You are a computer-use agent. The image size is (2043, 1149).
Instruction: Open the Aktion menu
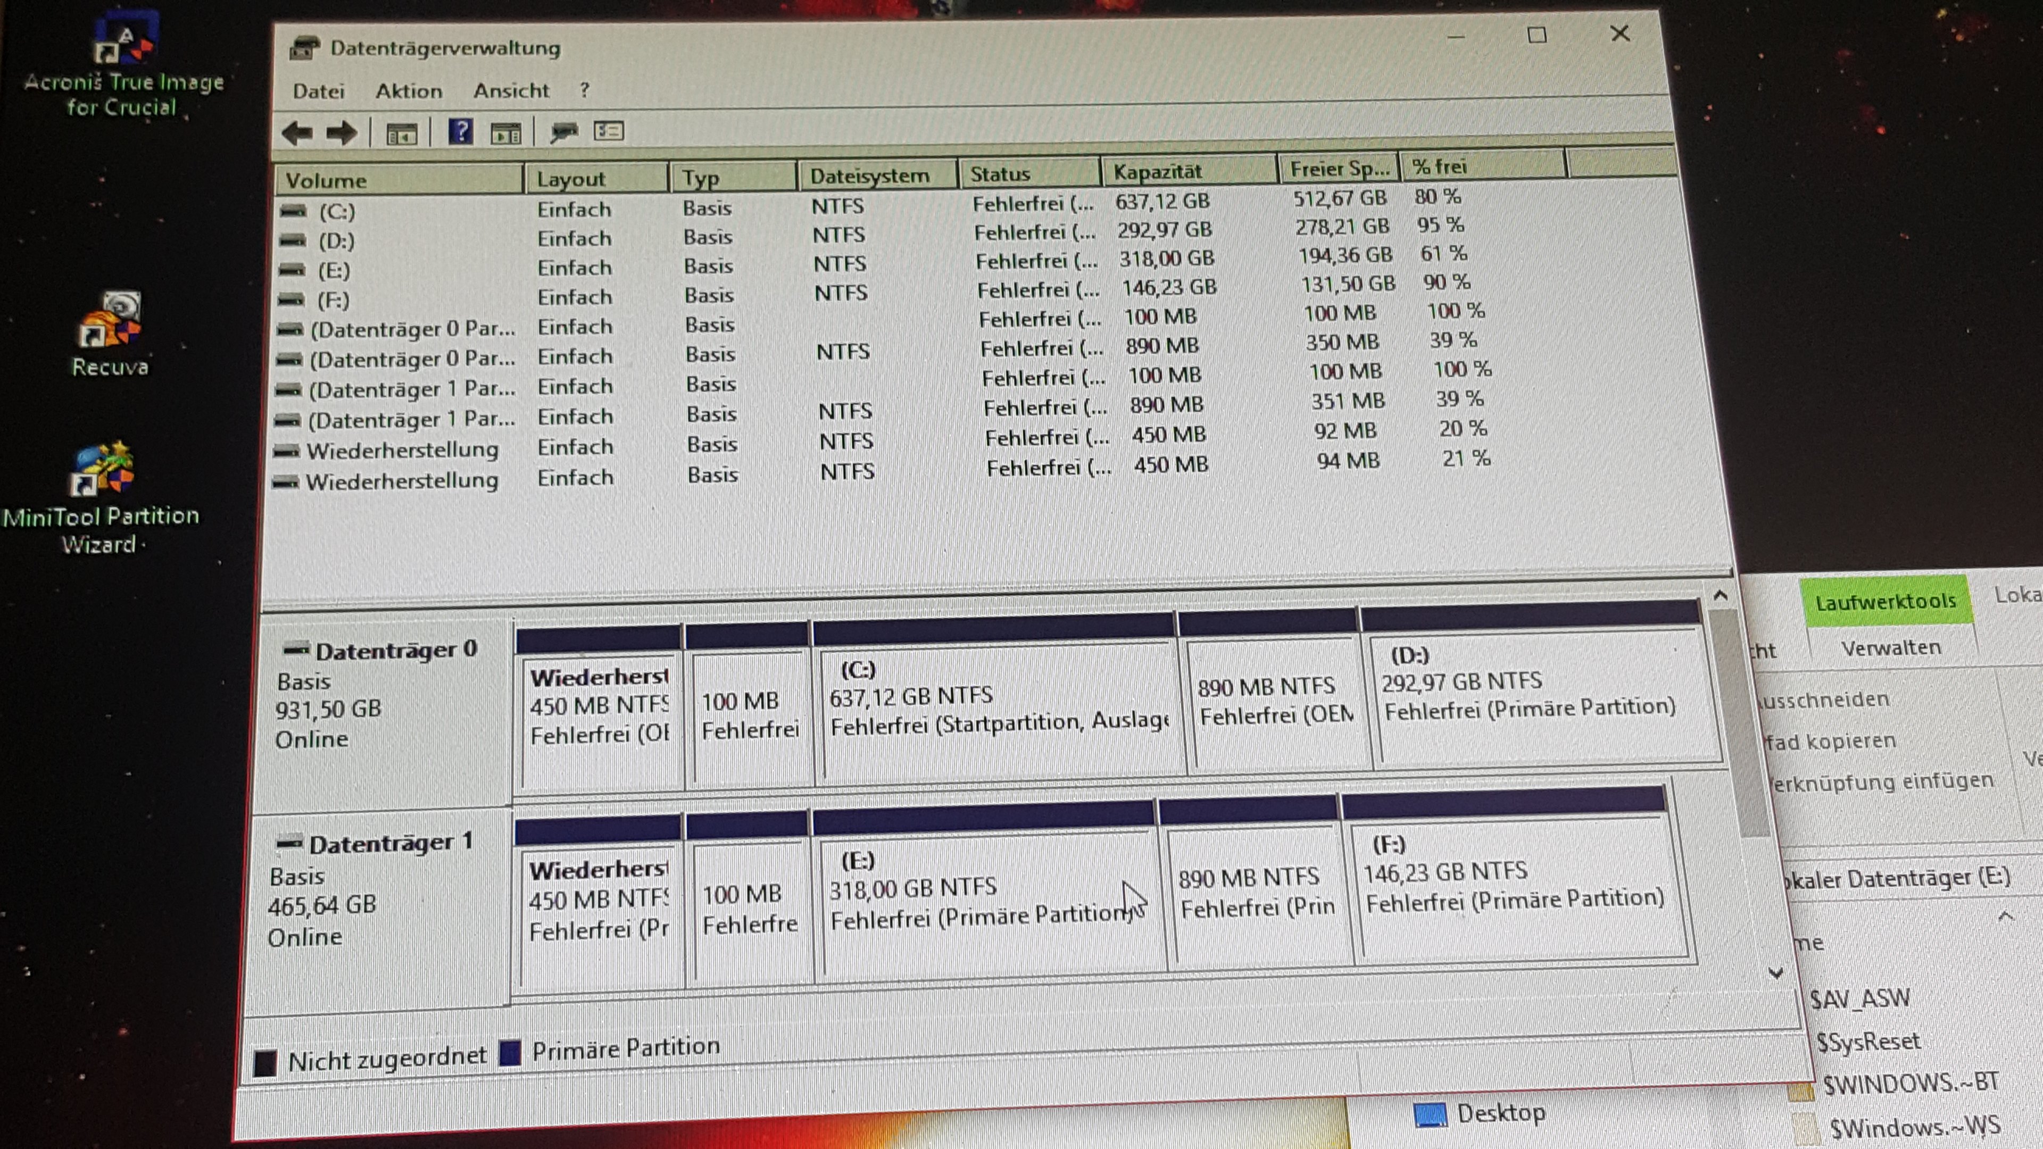point(409,91)
